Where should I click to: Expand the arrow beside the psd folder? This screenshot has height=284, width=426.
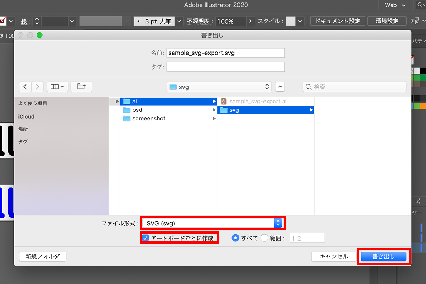214,110
